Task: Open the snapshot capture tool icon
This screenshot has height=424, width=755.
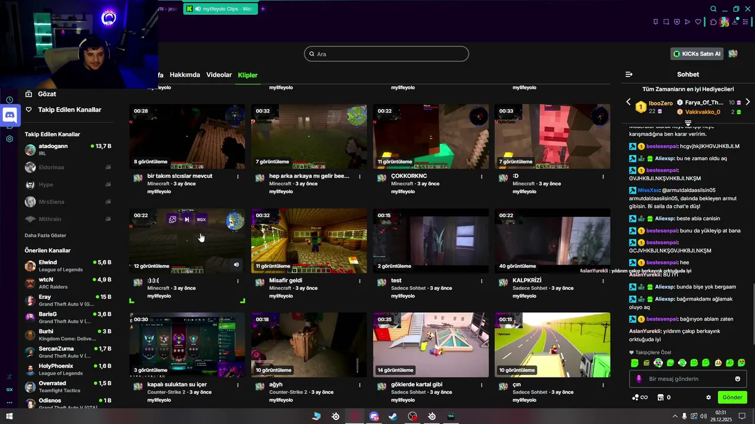Action: 666,22
